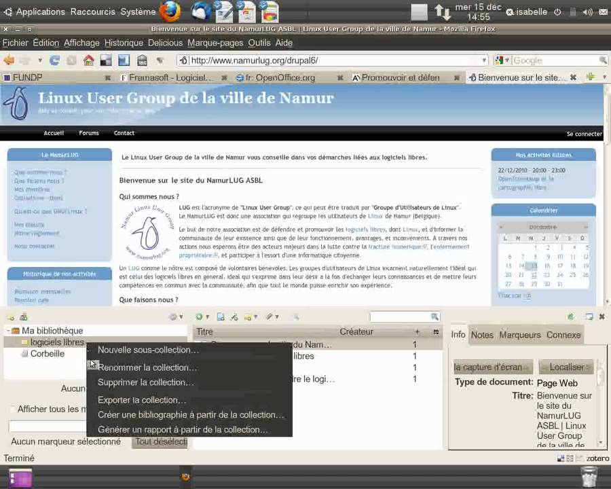Image resolution: width=611 pixels, height=489 pixels.
Task: Click the 'Tout désélect' button
Action: pyautogui.click(x=160, y=442)
